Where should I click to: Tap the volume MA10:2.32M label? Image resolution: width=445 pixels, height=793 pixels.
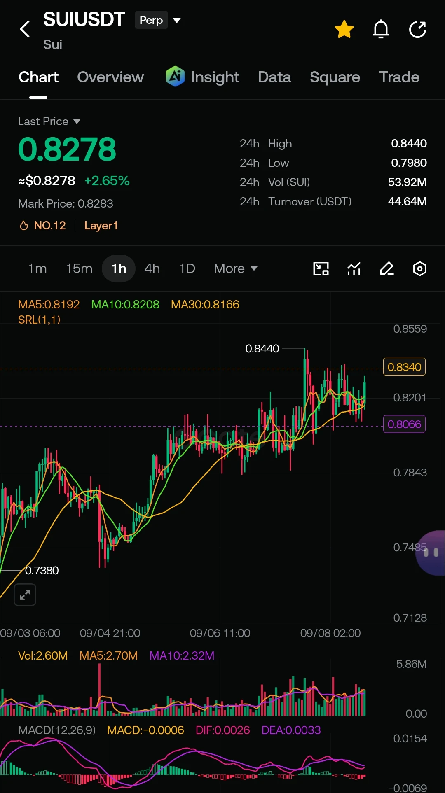182,655
